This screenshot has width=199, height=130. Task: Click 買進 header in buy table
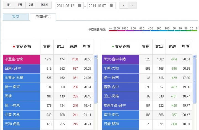[x=47, y=47]
